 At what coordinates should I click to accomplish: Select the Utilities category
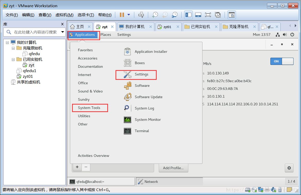click(x=84, y=116)
